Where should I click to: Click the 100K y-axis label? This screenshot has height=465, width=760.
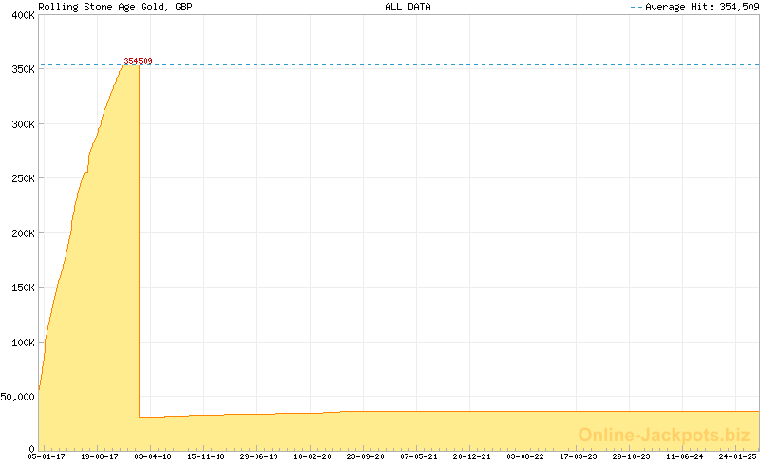click(x=20, y=342)
